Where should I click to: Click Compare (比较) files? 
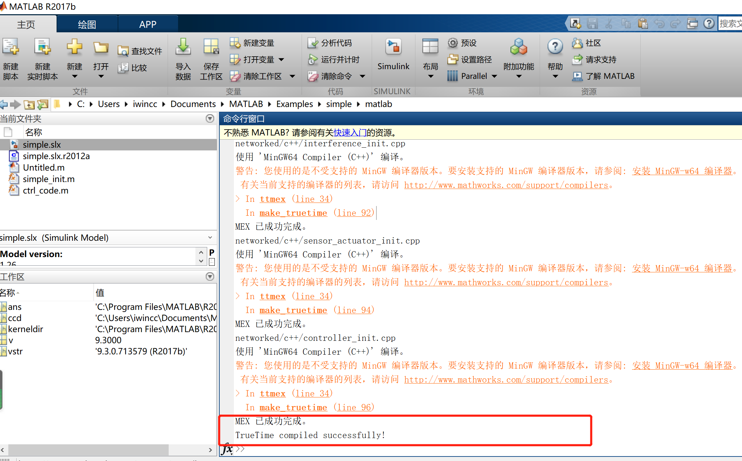[x=133, y=68]
